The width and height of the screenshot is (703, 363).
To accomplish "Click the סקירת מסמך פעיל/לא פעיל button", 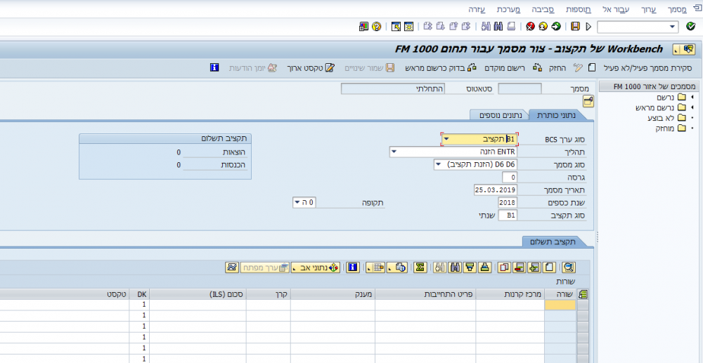I will 648,68.
